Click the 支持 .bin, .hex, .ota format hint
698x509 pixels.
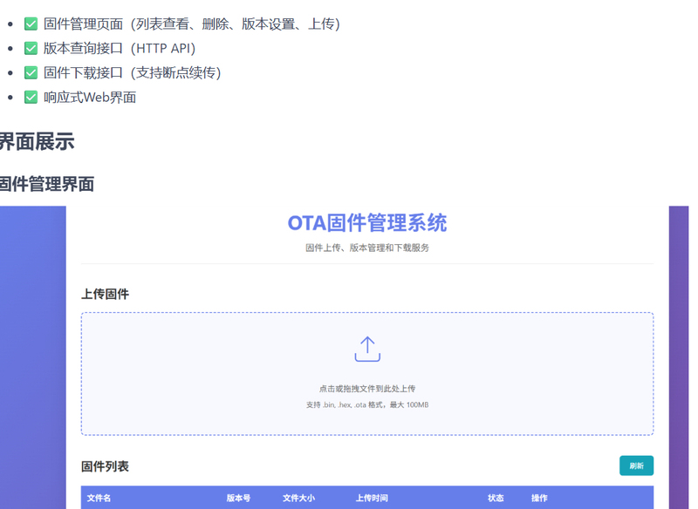tap(367, 405)
